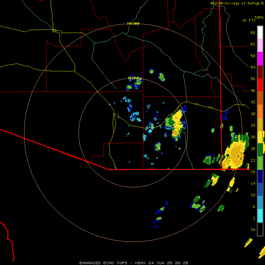265x265 pixels.
Task: Click the "50" legend value
Action: (253, 79)
